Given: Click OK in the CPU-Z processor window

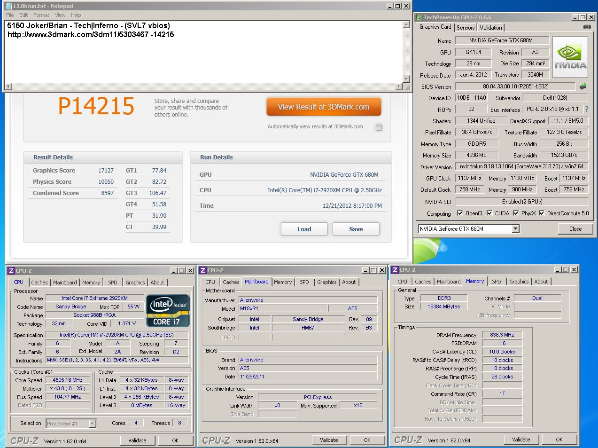Looking at the screenshot, I should [175, 440].
